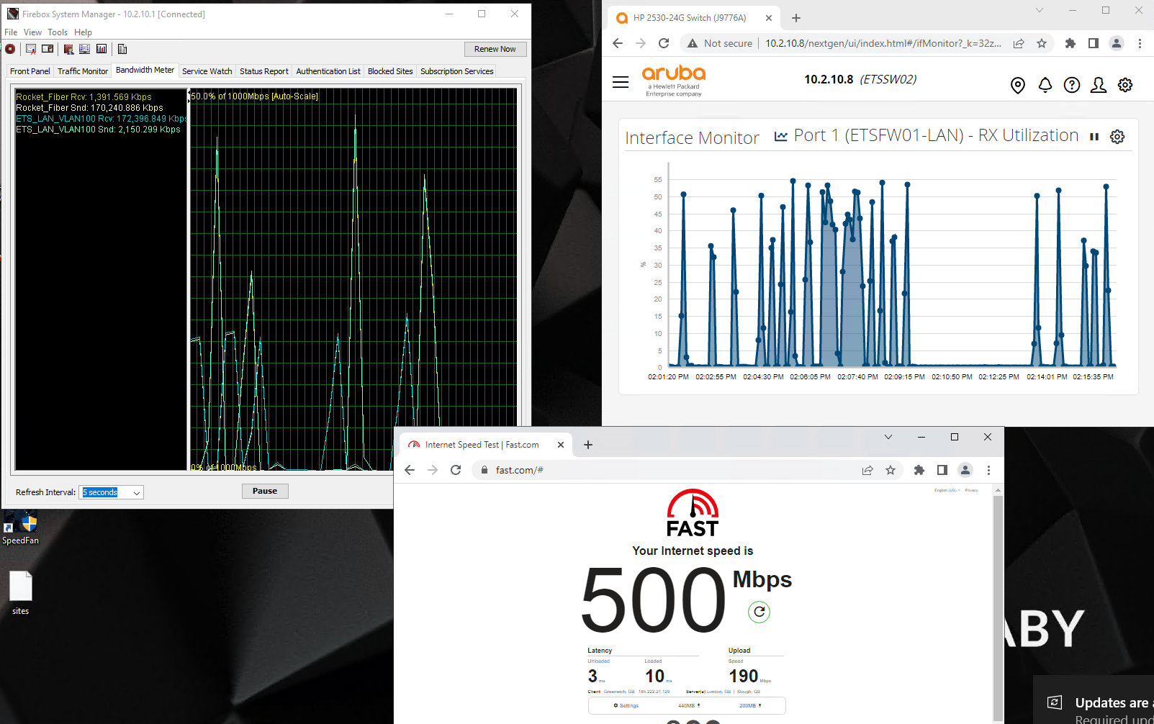The width and height of the screenshot is (1154, 724).
Task: Open tab search chevron in Fast.com window
Action: click(x=888, y=437)
